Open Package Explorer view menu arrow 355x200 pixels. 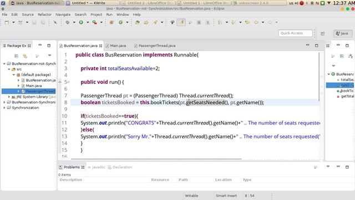pos(49,56)
